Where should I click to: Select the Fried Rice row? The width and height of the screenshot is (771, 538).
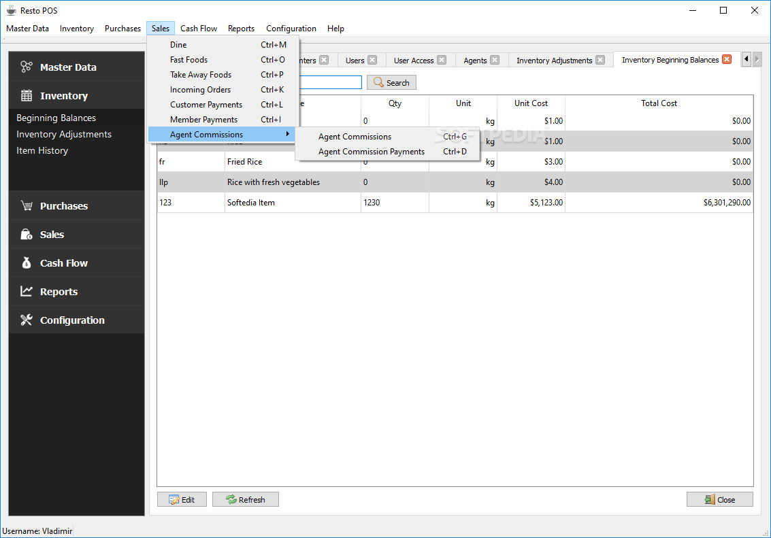[455, 162]
